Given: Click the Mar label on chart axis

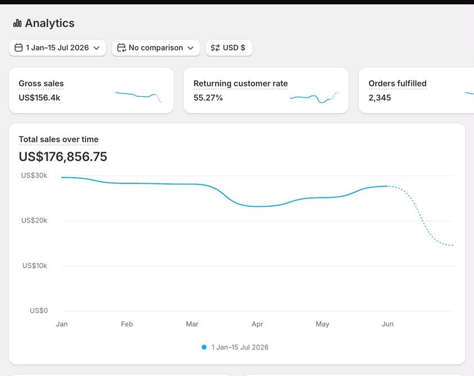Looking at the screenshot, I should pos(192,324).
